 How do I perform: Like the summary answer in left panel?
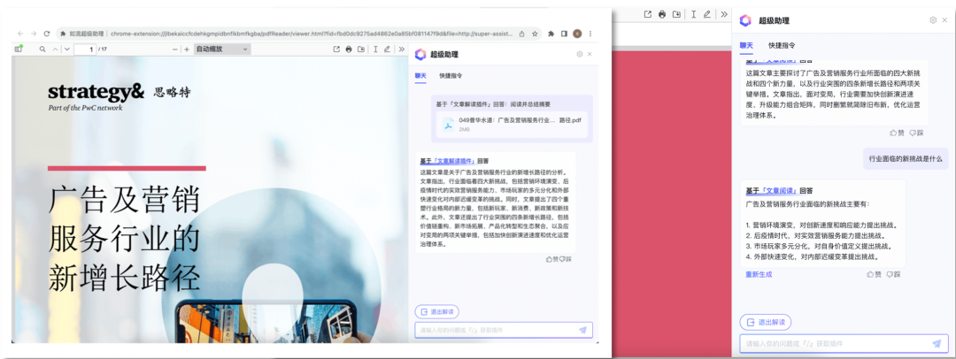[x=551, y=259]
